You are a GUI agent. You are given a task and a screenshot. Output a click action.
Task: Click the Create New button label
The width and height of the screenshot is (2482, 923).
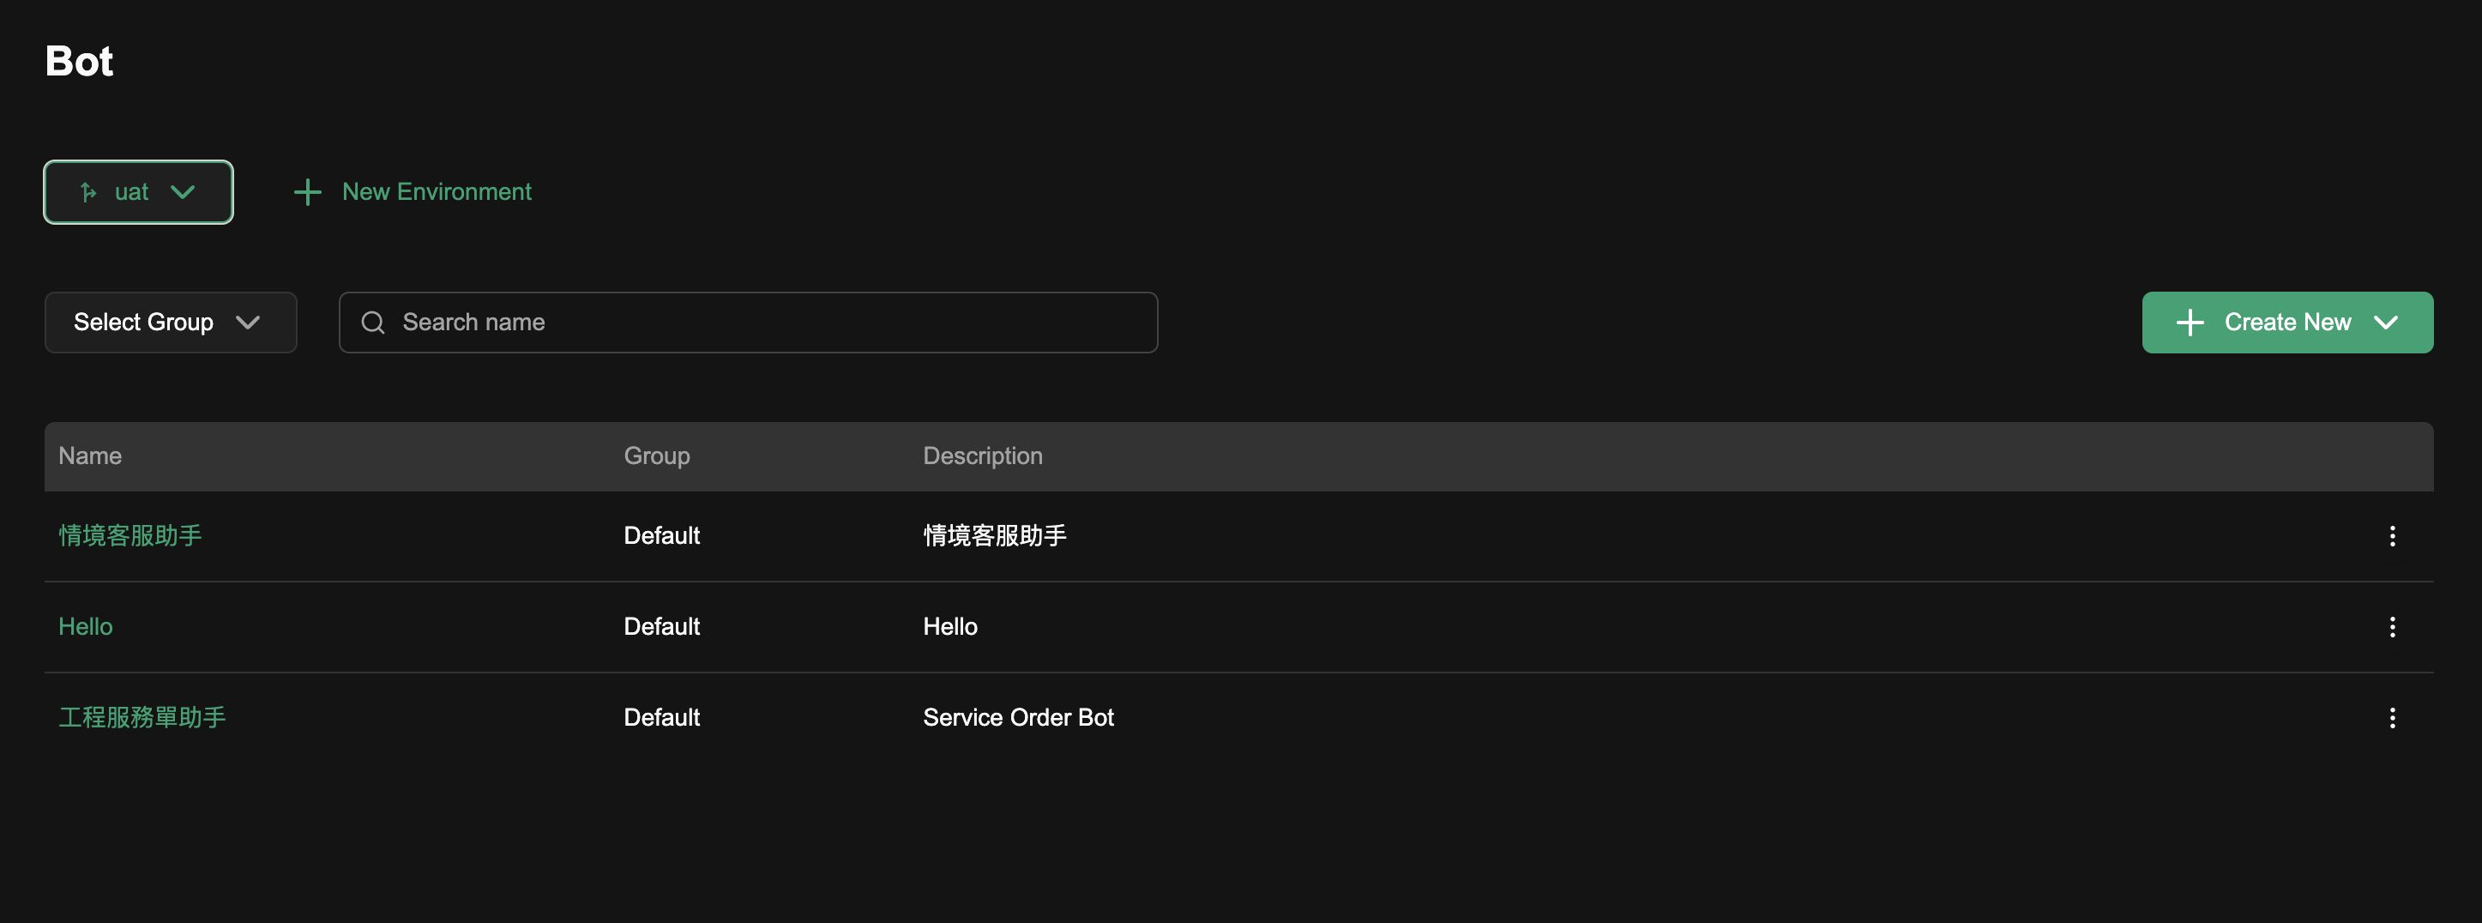[x=2286, y=323]
